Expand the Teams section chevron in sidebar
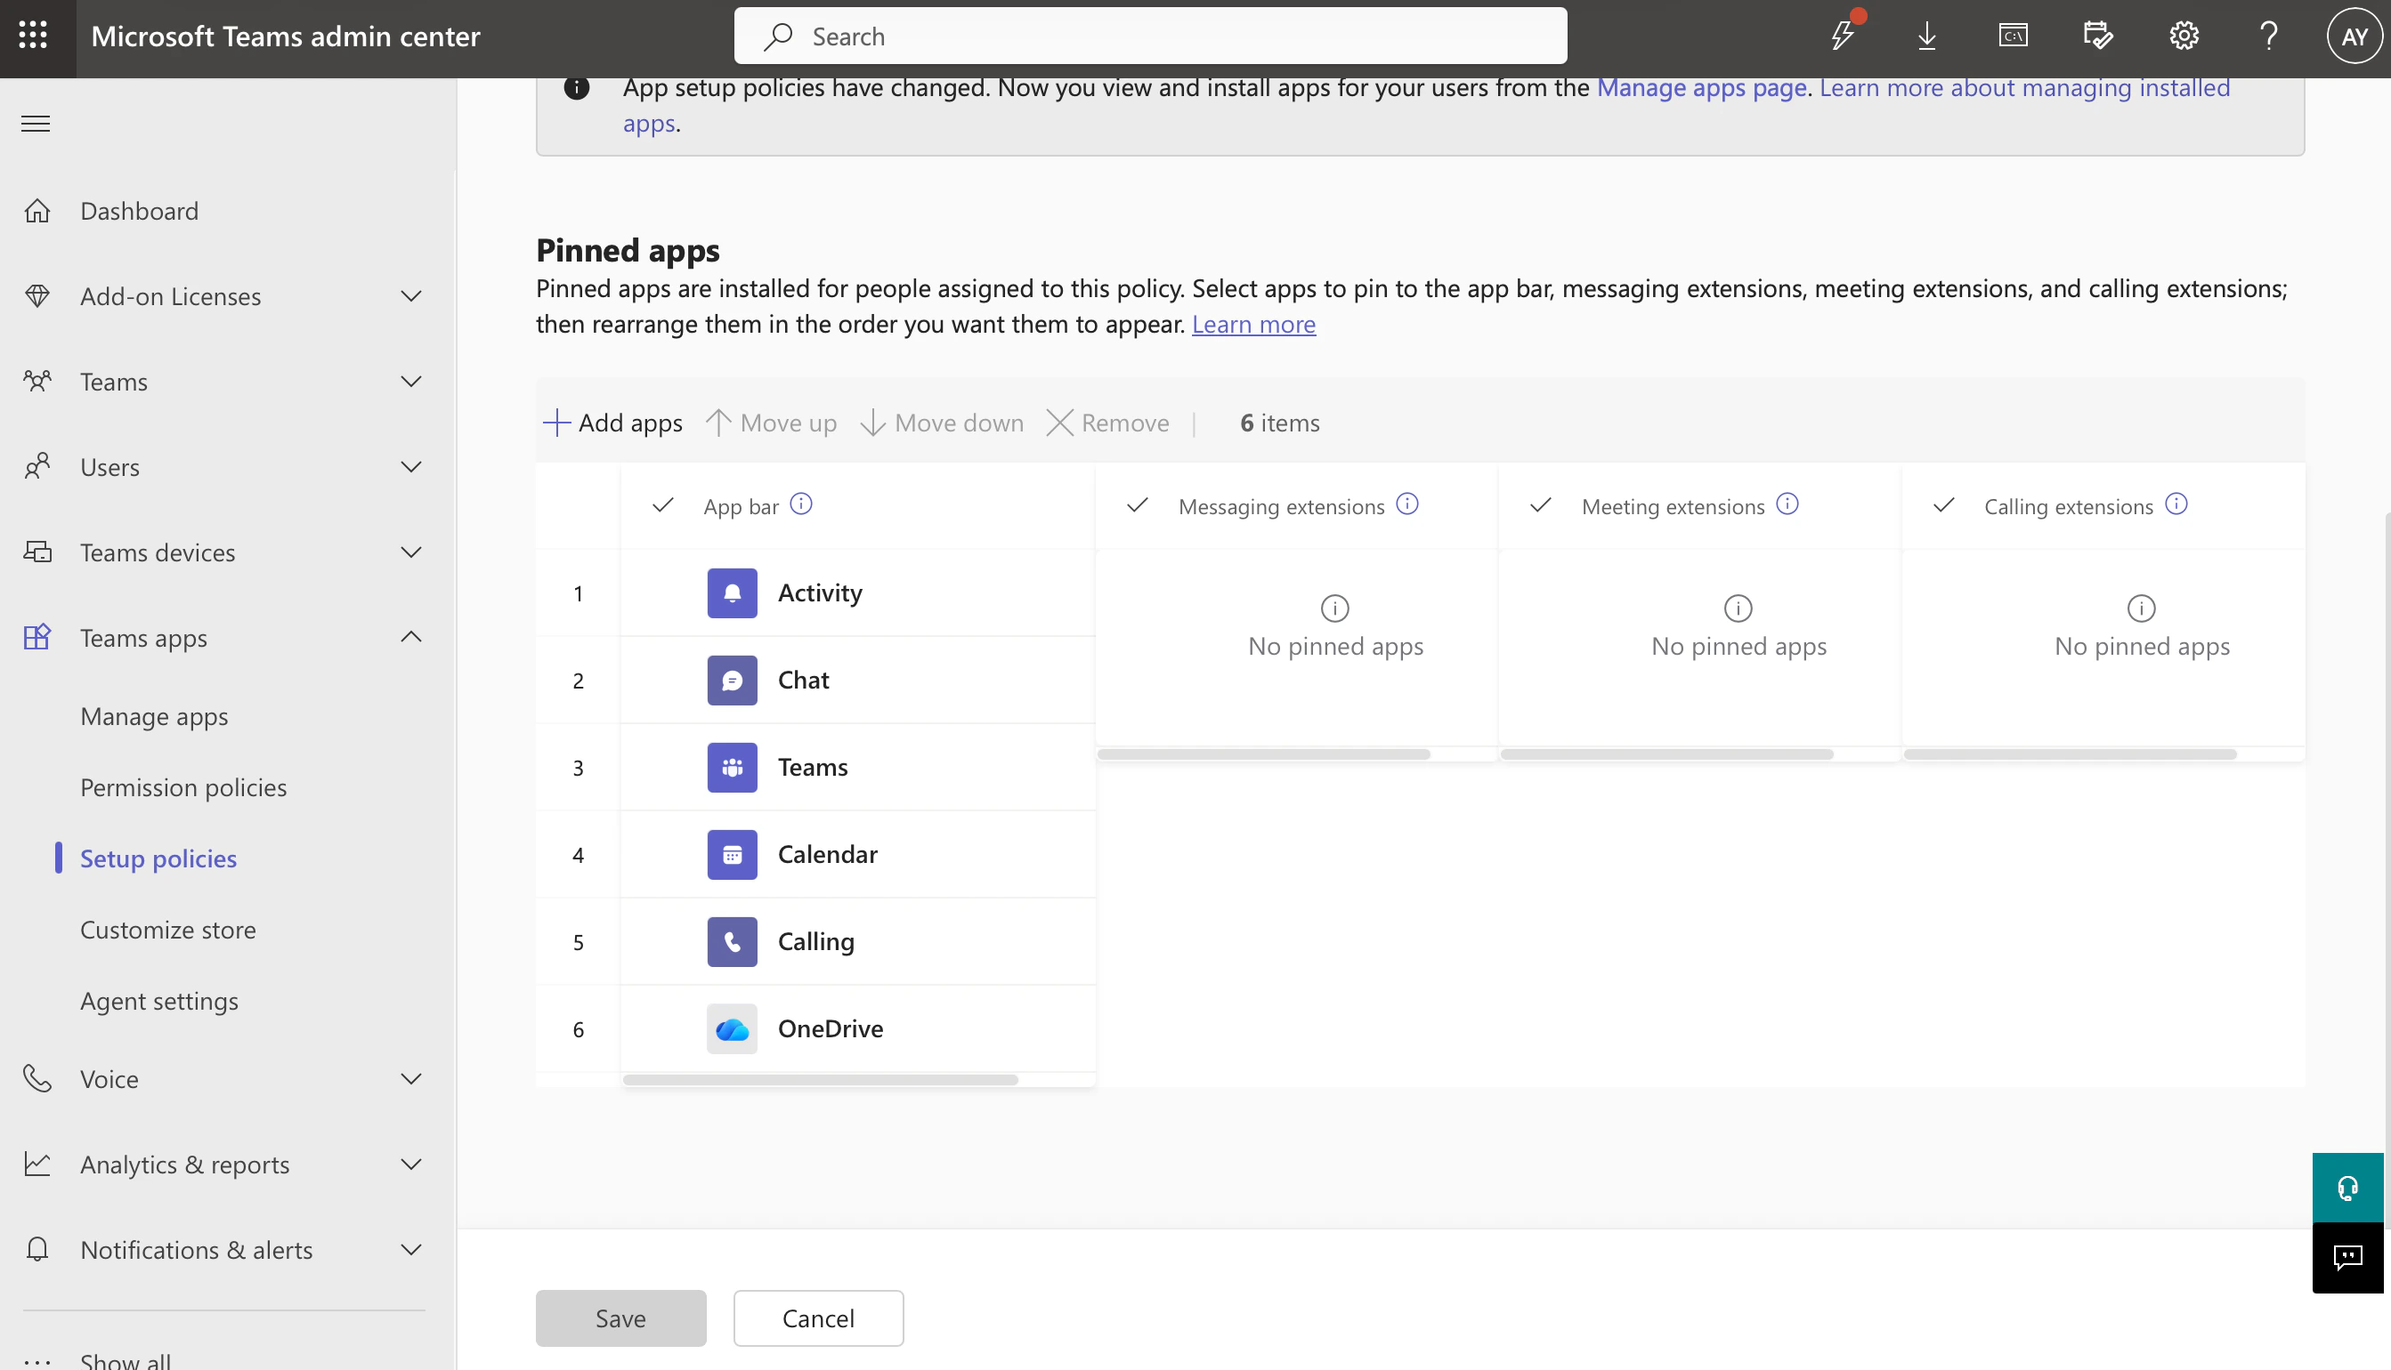The width and height of the screenshot is (2391, 1370). tap(411, 382)
